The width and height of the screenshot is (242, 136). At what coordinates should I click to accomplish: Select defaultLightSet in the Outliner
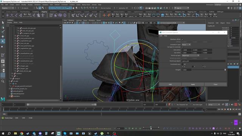[x=19, y=91]
